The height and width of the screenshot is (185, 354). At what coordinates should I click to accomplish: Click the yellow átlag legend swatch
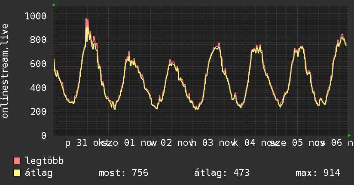[17, 173]
